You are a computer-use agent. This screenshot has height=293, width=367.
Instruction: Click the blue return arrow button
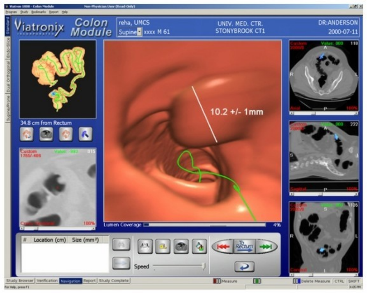[244, 267]
